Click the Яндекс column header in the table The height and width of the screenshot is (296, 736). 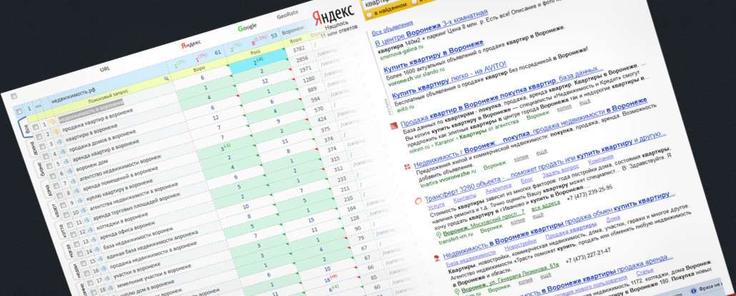[191, 44]
